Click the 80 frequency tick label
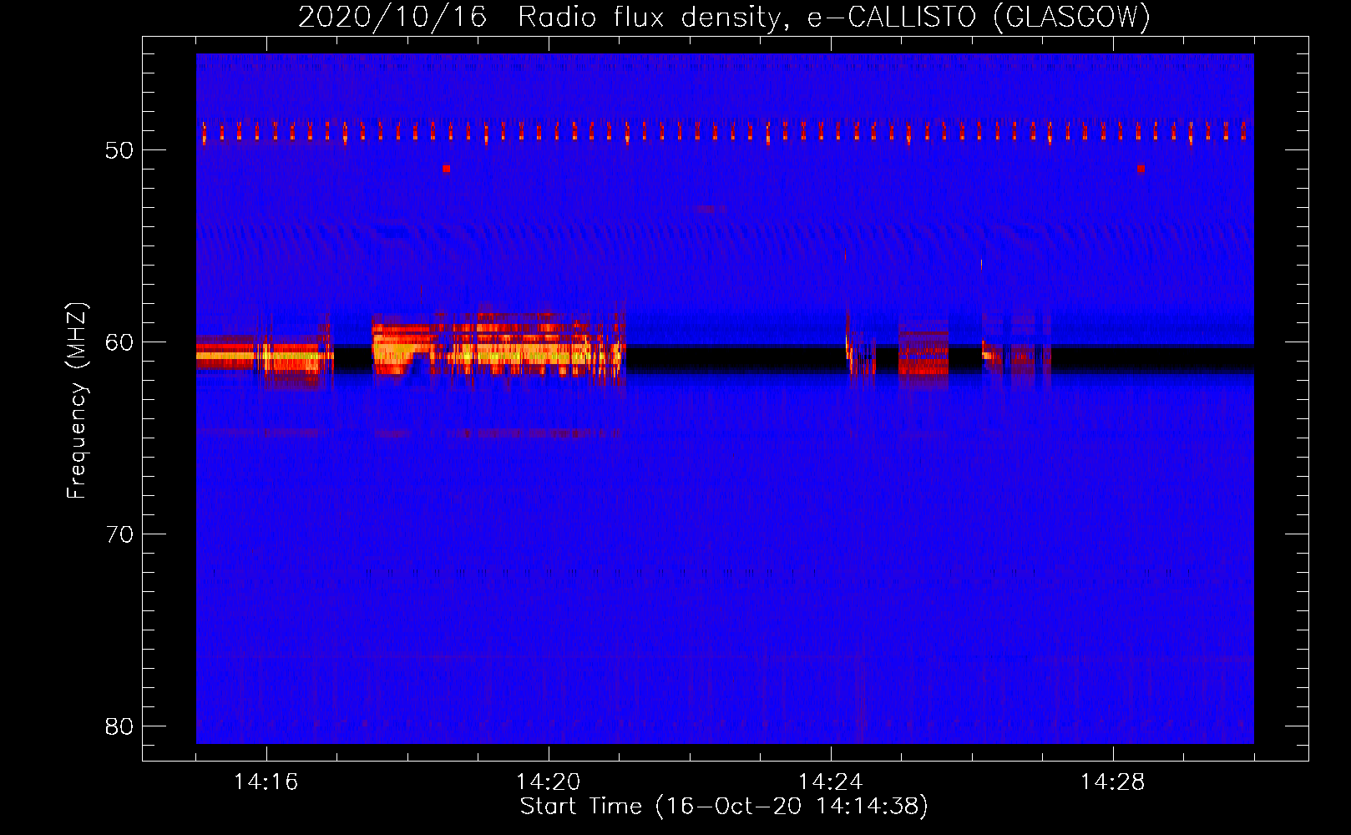 [119, 726]
